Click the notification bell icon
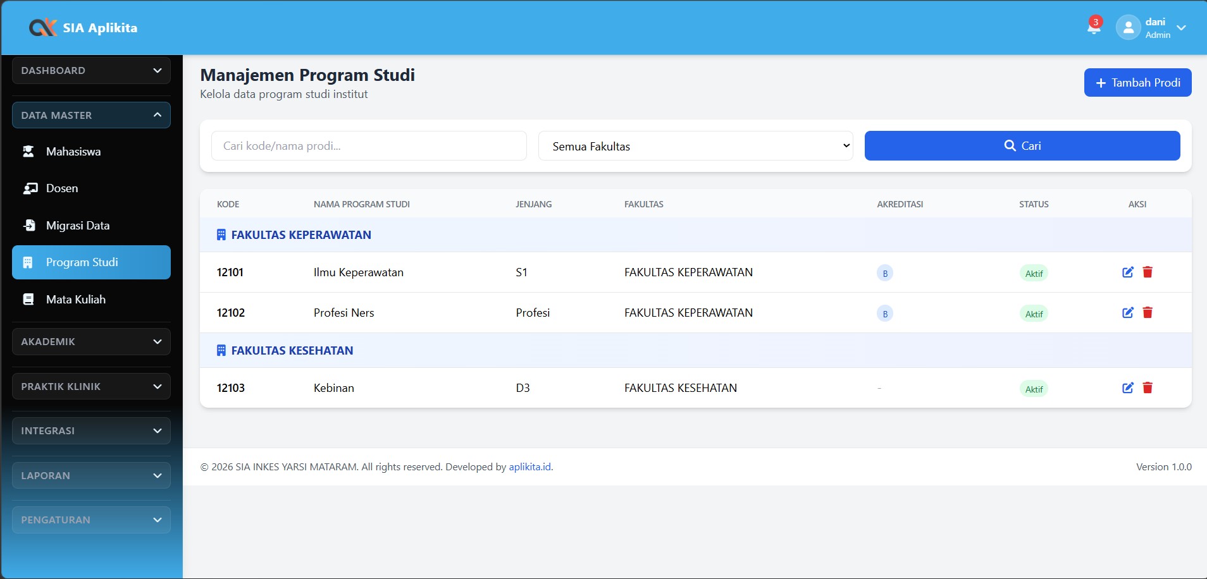This screenshot has height=579, width=1207. point(1093,27)
